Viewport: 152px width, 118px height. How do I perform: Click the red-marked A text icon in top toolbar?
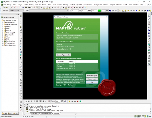point(74,7)
